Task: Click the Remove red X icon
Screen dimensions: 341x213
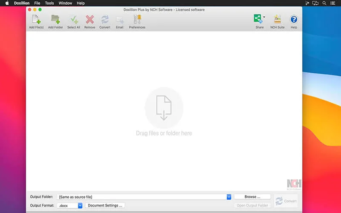Action: tap(90, 20)
